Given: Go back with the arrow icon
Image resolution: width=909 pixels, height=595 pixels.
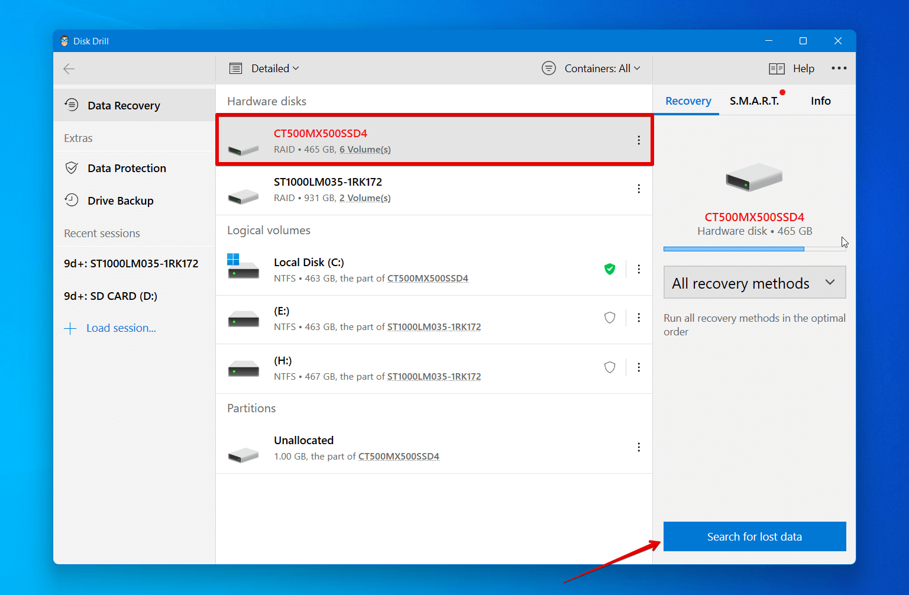Looking at the screenshot, I should [69, 69].
